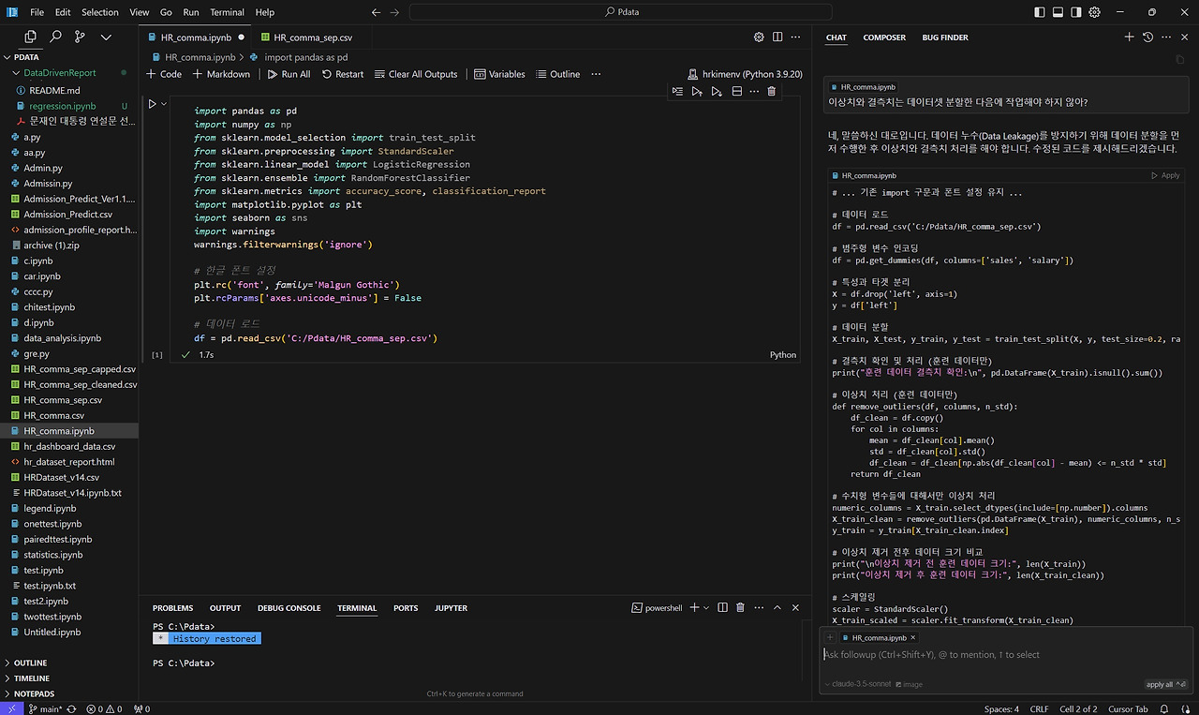Split the terminal pane
The image size is (1199, 715).
(x=722, y=608)
